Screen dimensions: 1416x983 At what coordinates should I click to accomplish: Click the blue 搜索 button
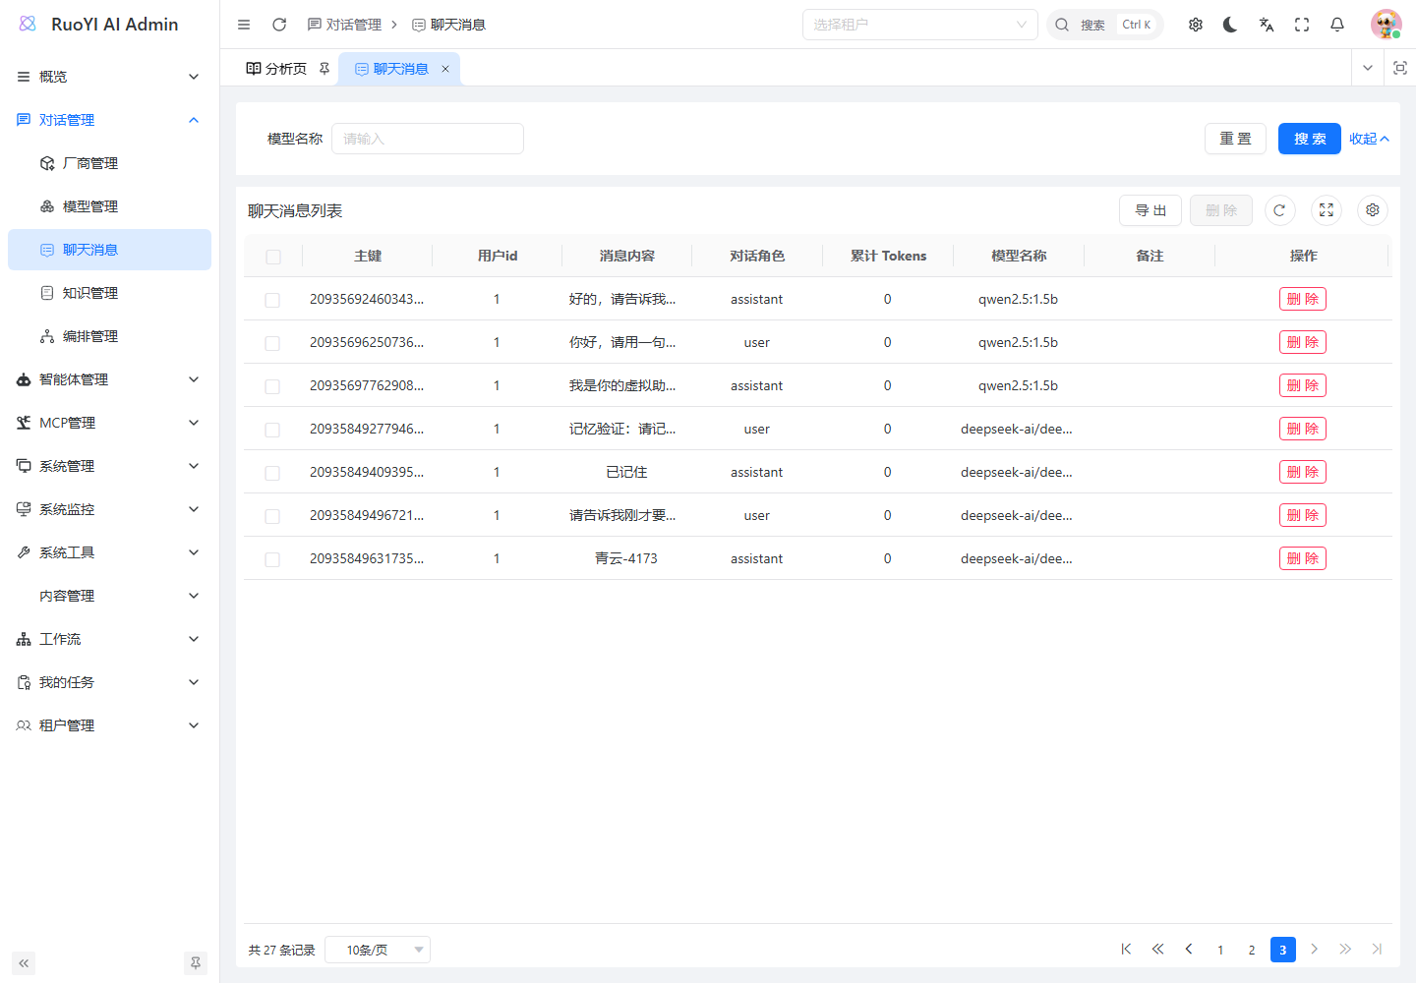[1310, 139]
